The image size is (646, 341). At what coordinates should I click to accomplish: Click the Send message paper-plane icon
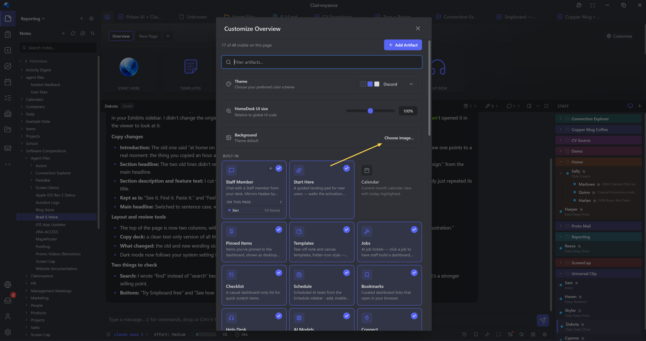click(x=543, y=320)
